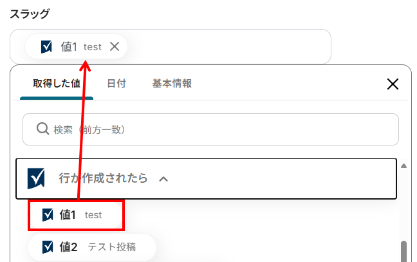
Task: Click the scrollbar up arrow
Action: (403, 165)
